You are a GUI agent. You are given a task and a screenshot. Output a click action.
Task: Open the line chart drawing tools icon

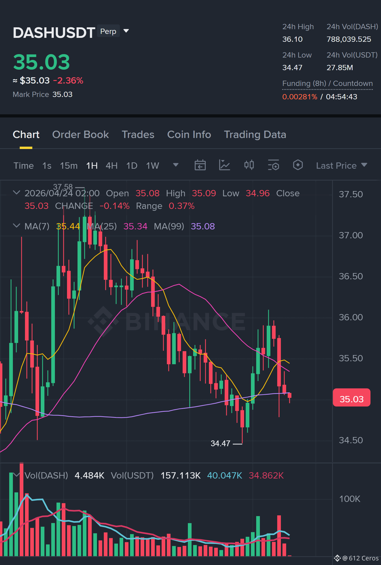click(x=224, y=165)
